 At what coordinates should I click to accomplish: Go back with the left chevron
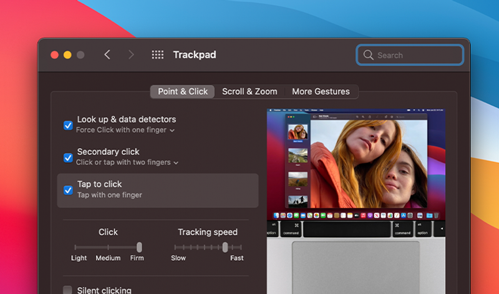tap(107, 55)
